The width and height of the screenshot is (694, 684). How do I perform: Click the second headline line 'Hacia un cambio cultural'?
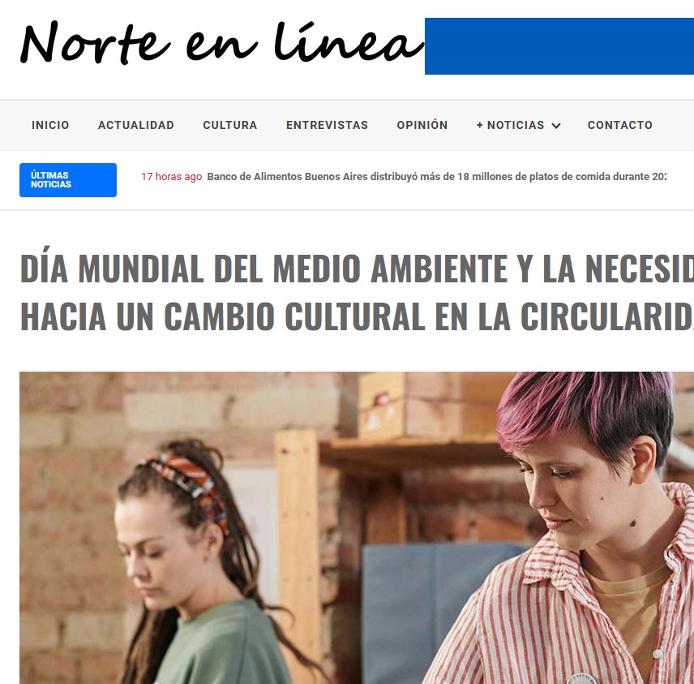[357, 316]
